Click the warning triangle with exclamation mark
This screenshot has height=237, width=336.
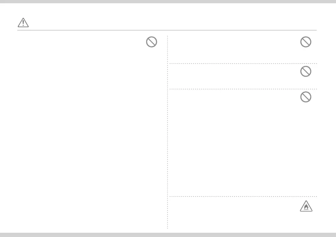pos(23,23)
